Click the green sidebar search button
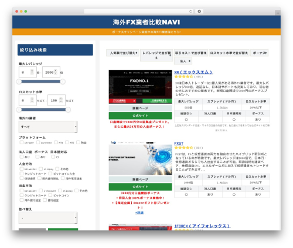 tap(63, 229)
